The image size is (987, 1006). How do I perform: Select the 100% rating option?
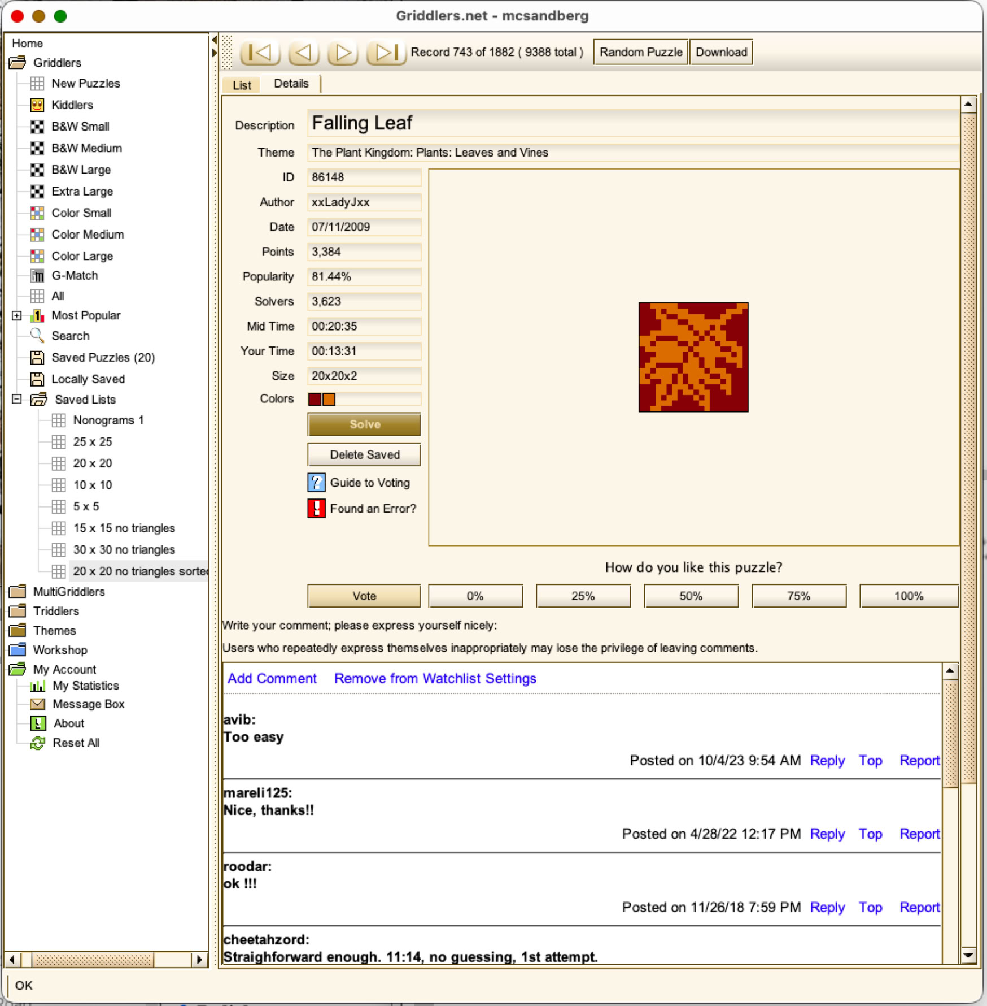(908, 596)
